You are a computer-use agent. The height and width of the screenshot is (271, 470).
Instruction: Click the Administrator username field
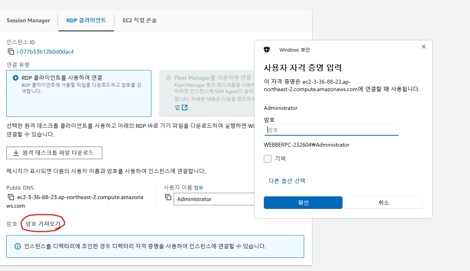[x=214, y=199]
